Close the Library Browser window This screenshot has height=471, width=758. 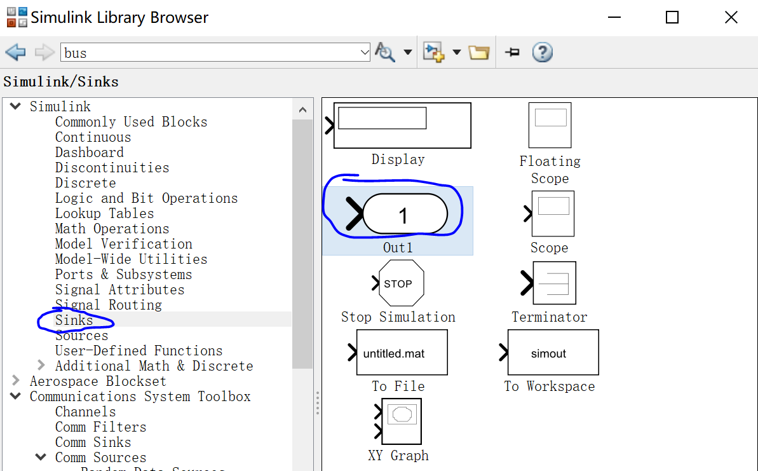731,17
